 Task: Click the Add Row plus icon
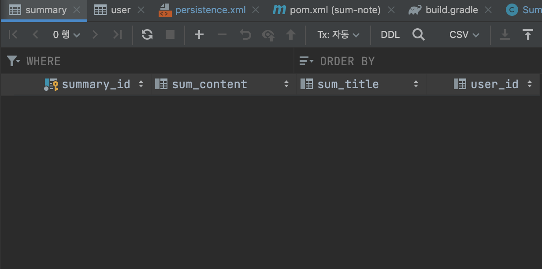pyautogui.click(x=199, y=34)
